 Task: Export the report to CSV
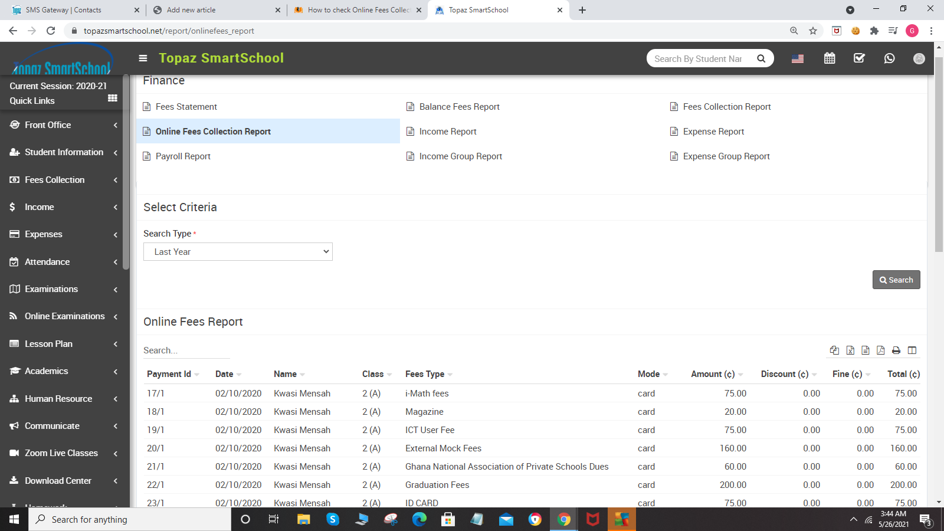[866, 350]
